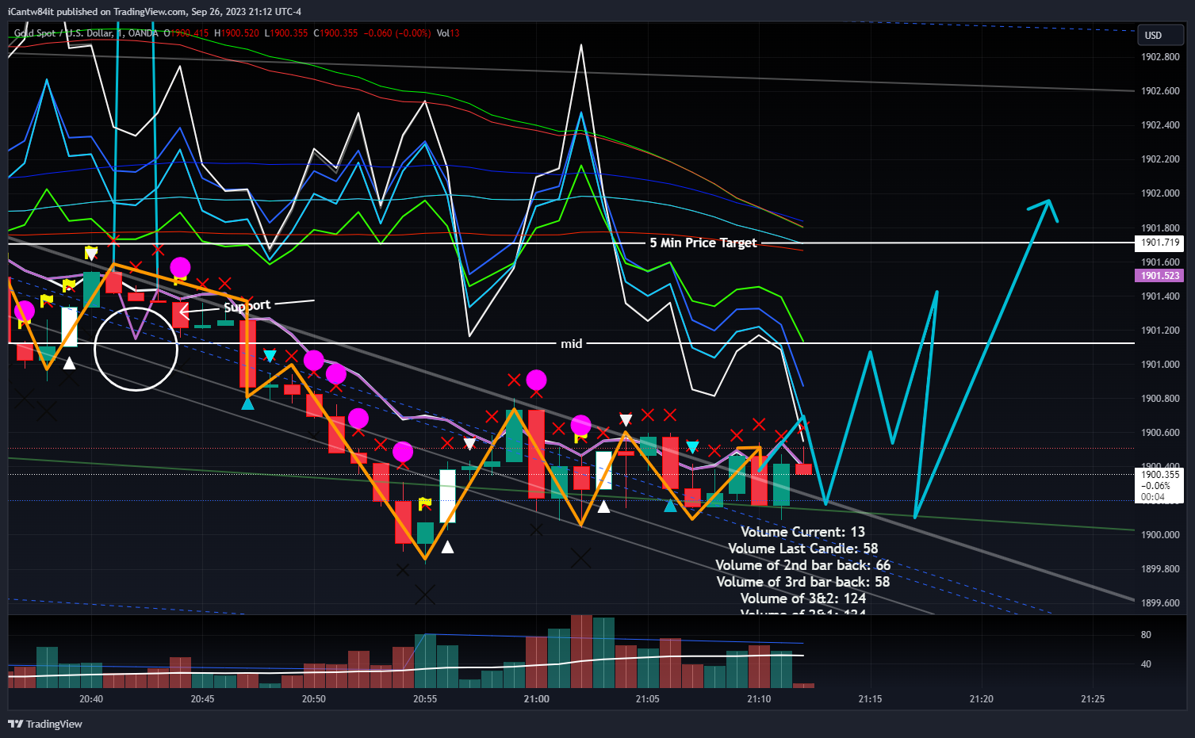This screenshot has height=738, width=1195.
Task: Click 1901.200 on the price axis
Action: click(1160, 331)
